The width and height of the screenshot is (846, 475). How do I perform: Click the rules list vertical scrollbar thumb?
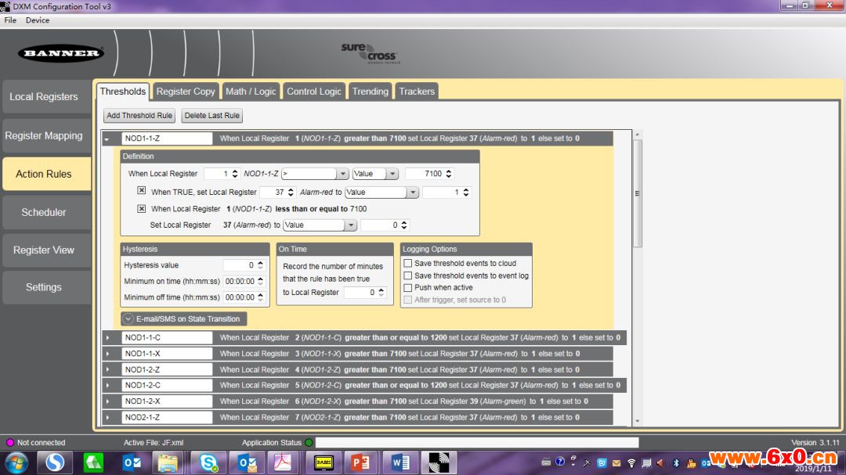637,193
